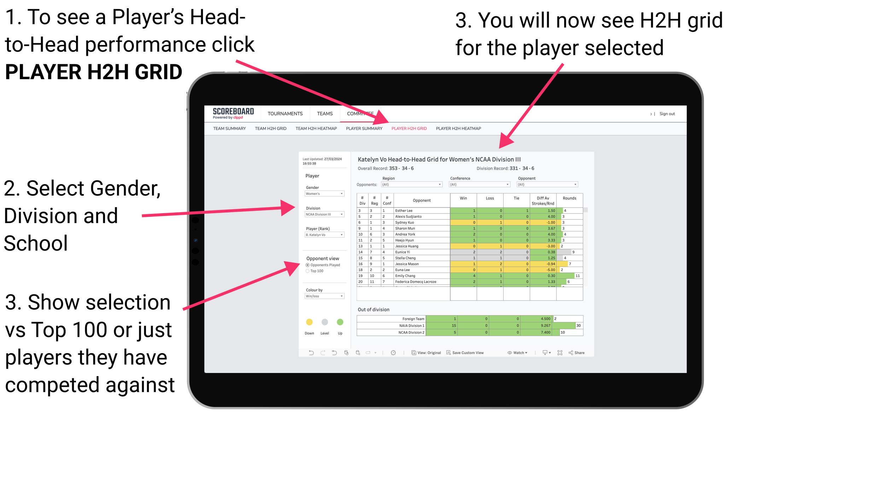888x478 pixels.
Task: Toggle the Win/Loss colour selector
Action: pyautogui.click(x=324, y=296)
